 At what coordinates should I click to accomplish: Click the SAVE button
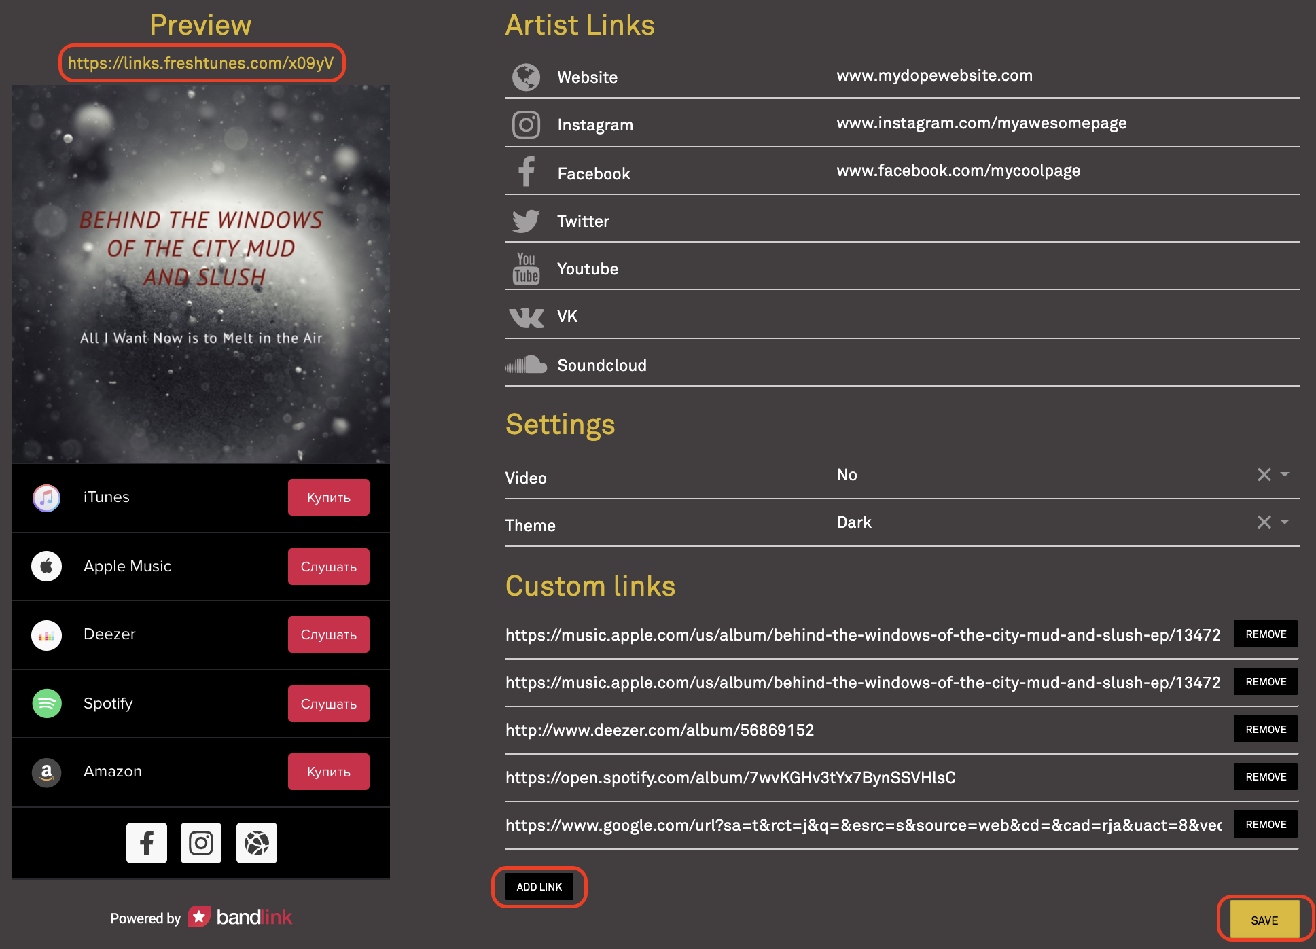1264,920
